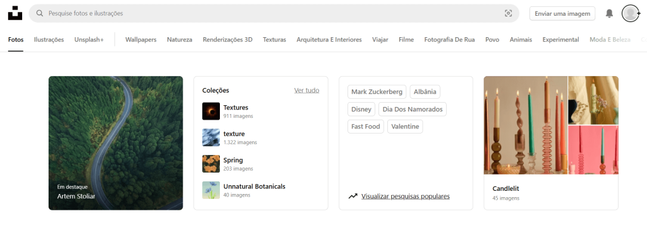Open the Spring collection
This screenshot has height=228, width=647.
coord(233,160)
